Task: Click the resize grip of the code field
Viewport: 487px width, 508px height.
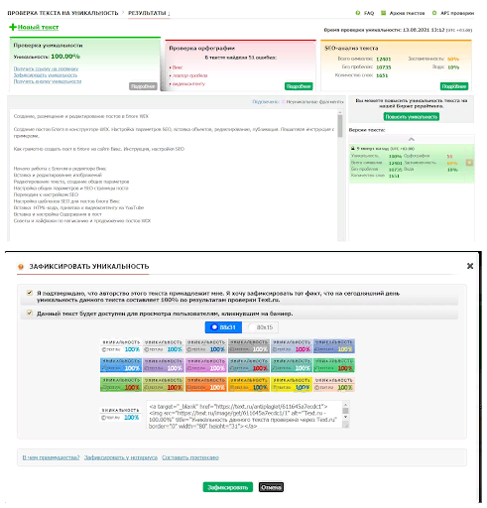Action: [345, 426]
